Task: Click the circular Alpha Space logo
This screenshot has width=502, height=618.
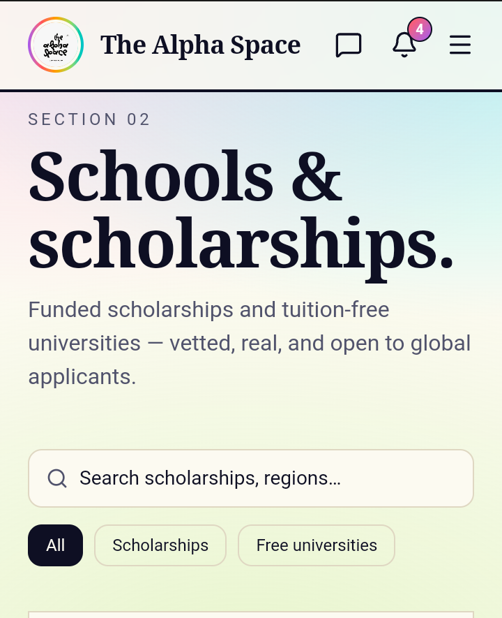Action: 56,45
